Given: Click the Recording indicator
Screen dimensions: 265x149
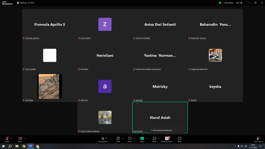Looking at the screenshot, I should 228,3.
